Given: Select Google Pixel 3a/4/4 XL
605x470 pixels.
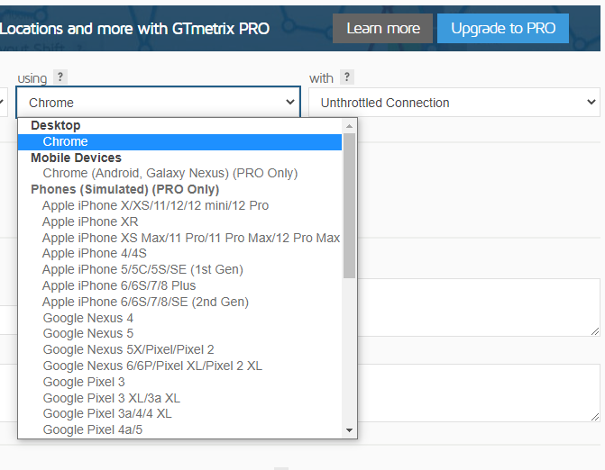Looking at the screenshot, I should point(179,414).
